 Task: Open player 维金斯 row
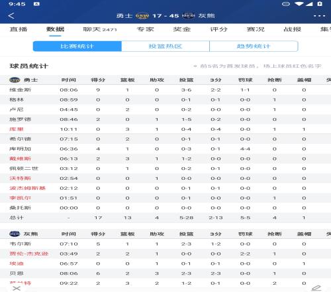point(165,90)
